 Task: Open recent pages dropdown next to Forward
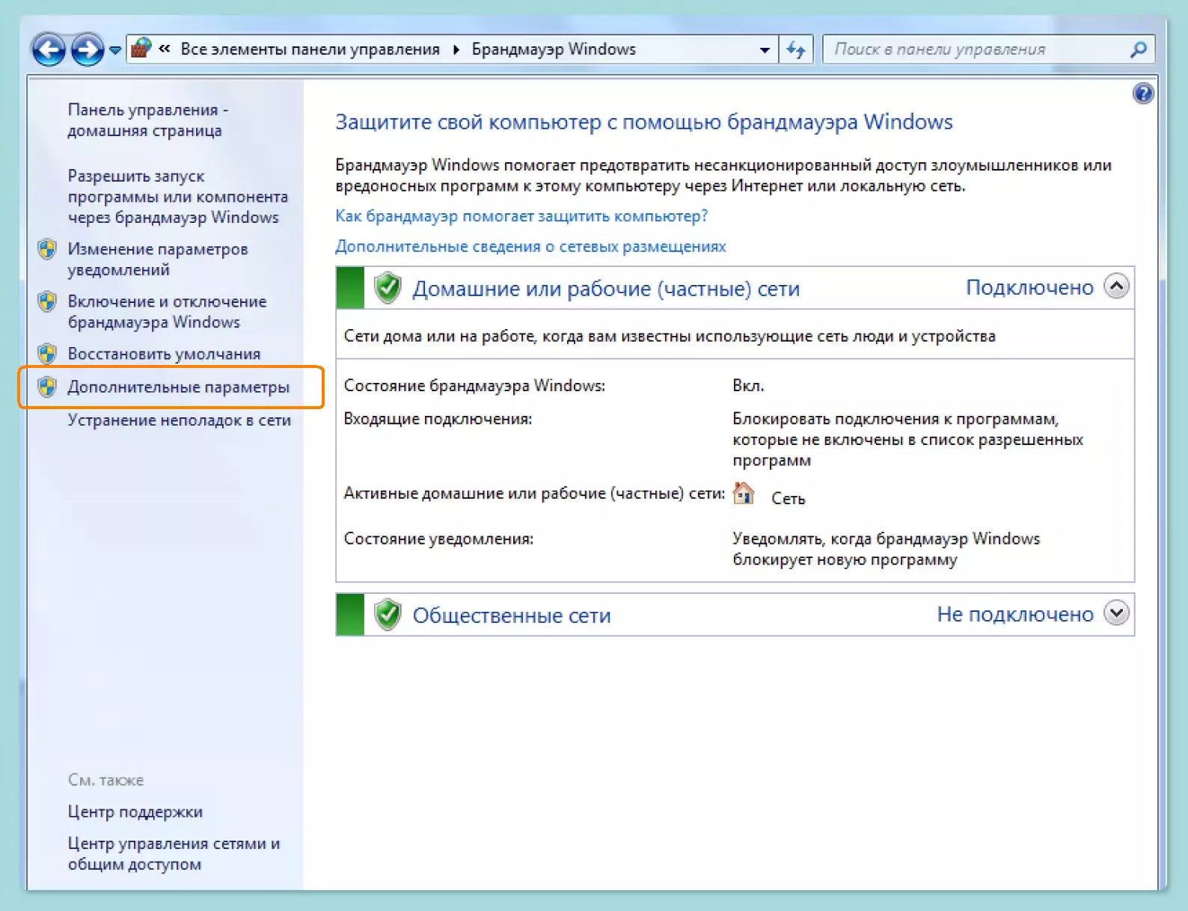click(115, 50)
